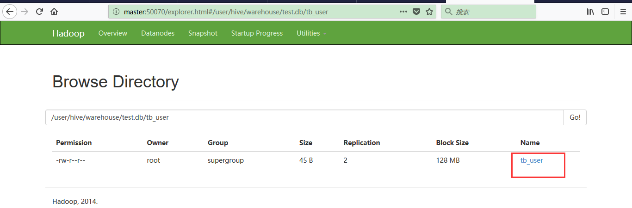Open the Firefox hamburger menu
632x208 pixels.
click(x=623, y=12)
